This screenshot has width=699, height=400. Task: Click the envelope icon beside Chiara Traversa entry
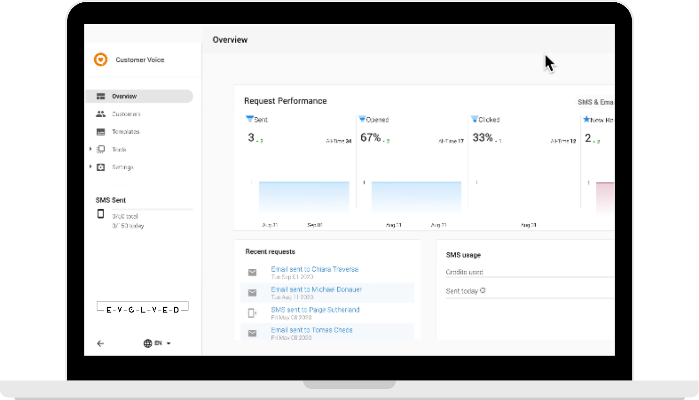[x=252, y=272]
